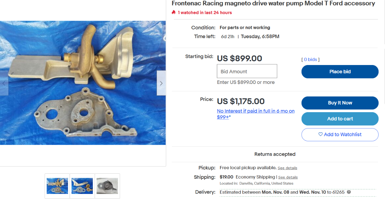
Task: Click the previous image arrow on photo
Action: point(4,83)
